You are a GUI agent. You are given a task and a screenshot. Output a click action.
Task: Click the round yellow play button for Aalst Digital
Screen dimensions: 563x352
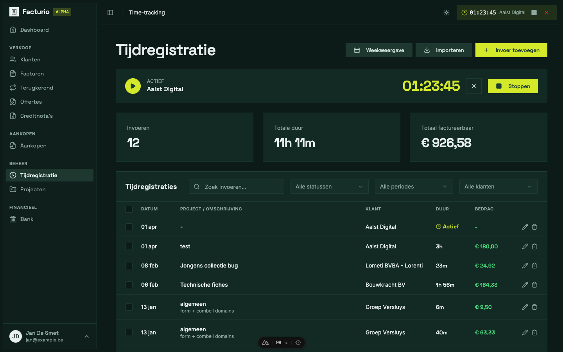coord(133,86)
